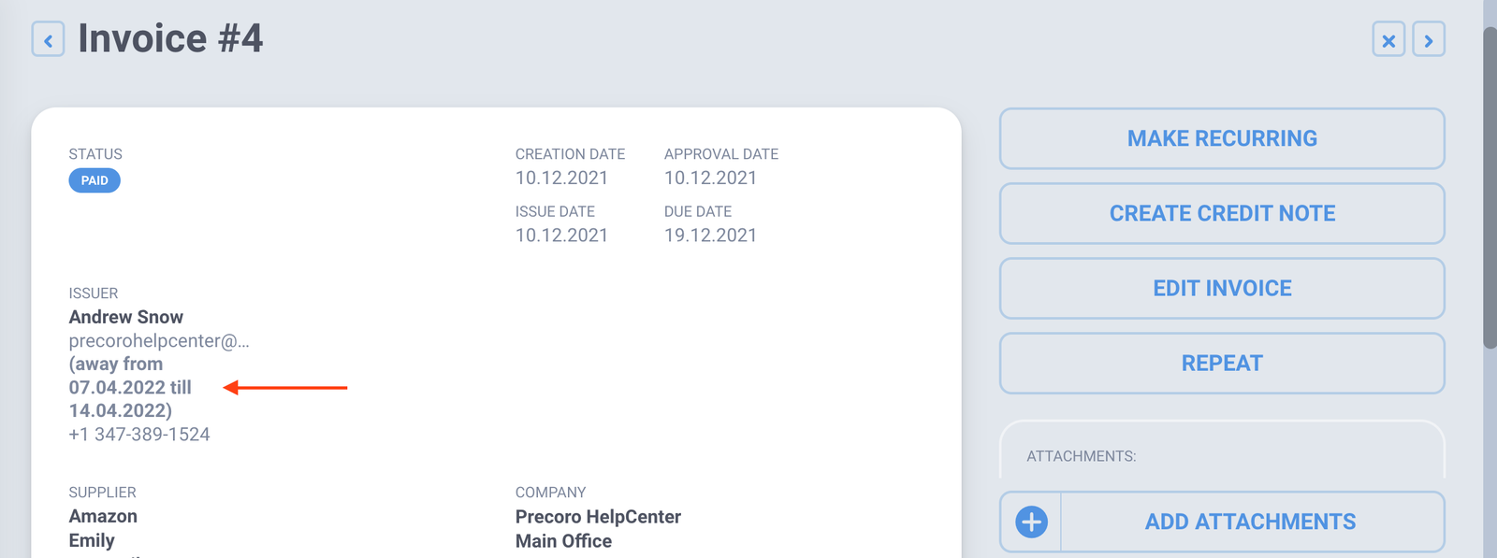Open Edit Invoice
Screen dimensions: 1497x558
tap(1222, 288)
